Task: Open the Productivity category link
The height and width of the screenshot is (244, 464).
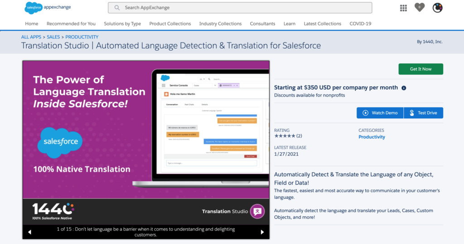Action: click(372, 137)
